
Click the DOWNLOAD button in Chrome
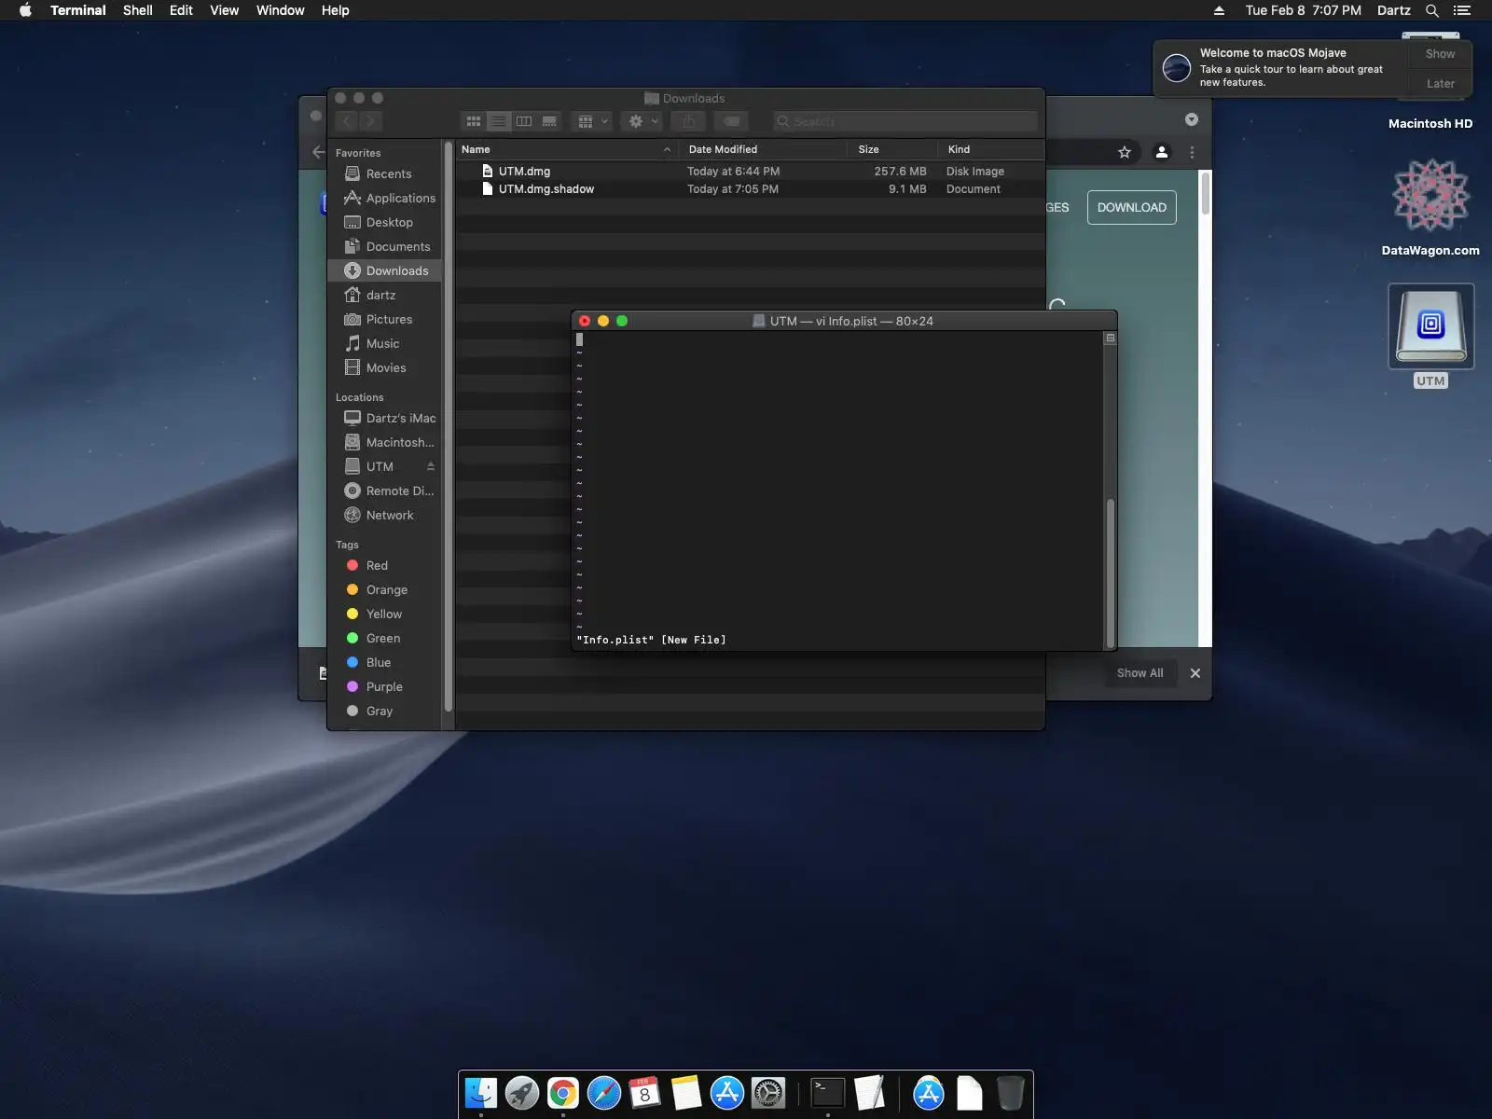click(1131, 207)
